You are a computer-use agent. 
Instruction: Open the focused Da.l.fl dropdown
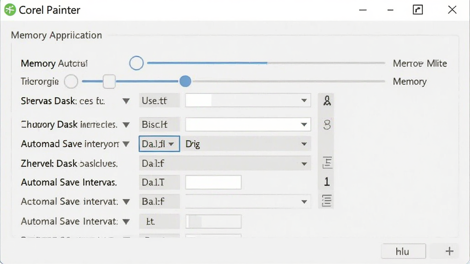click(159, 144)
